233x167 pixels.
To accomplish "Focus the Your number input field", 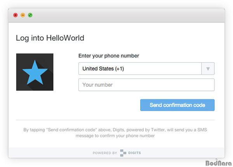I will 146,85.
